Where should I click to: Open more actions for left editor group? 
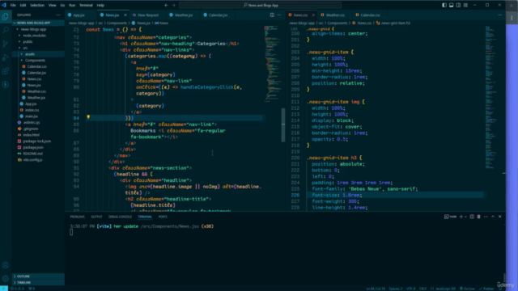(x=279, y=15)
